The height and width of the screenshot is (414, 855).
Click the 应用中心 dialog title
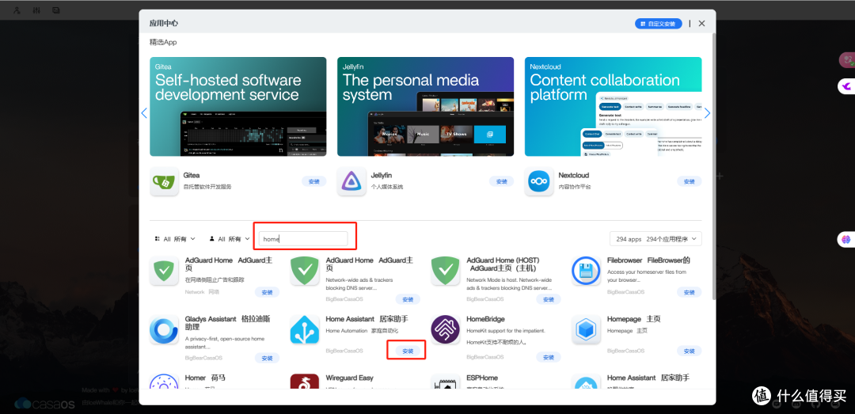click(164, 24)
